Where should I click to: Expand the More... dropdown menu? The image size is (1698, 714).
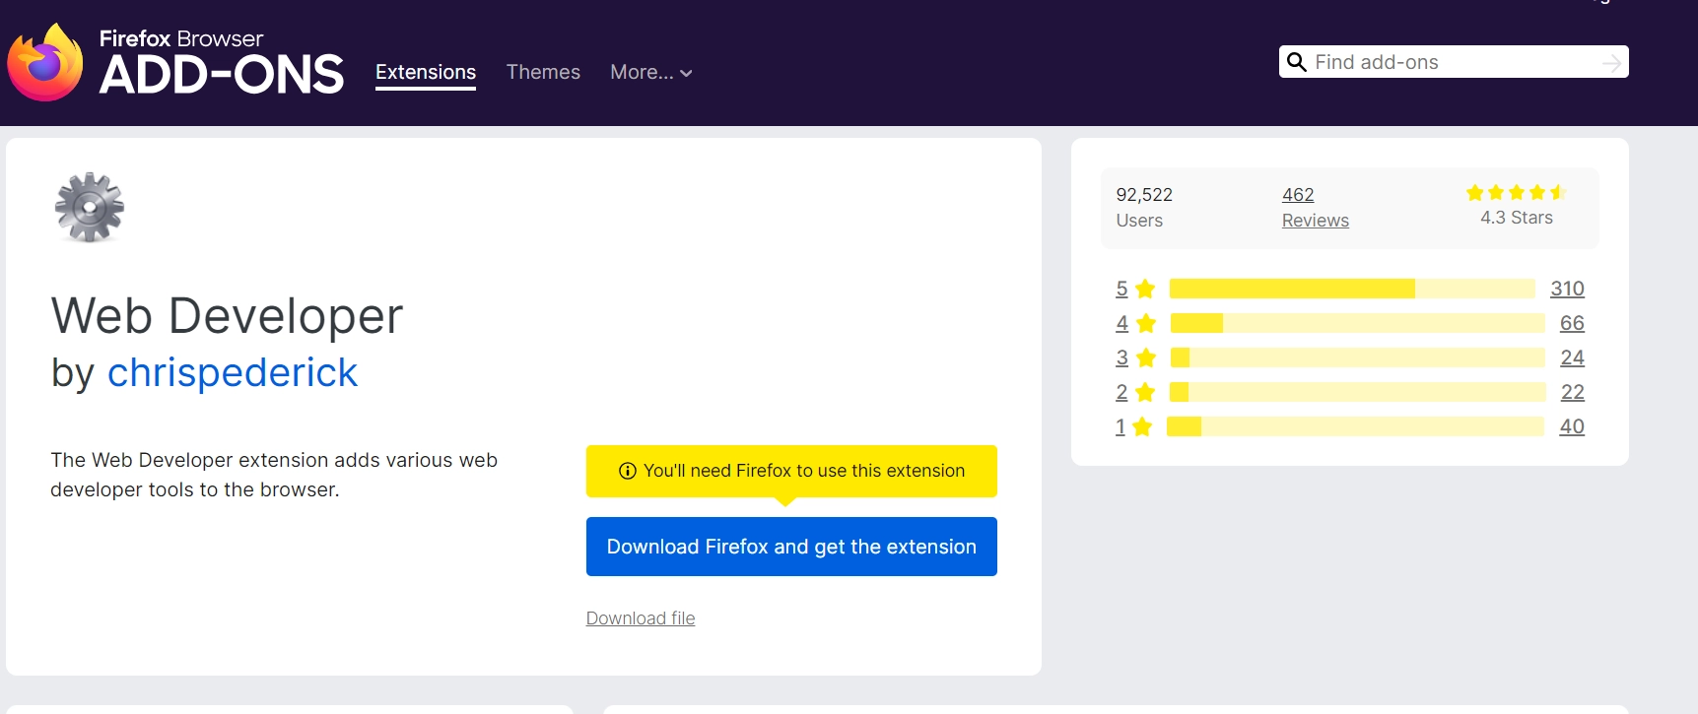(x=651, y=72)
